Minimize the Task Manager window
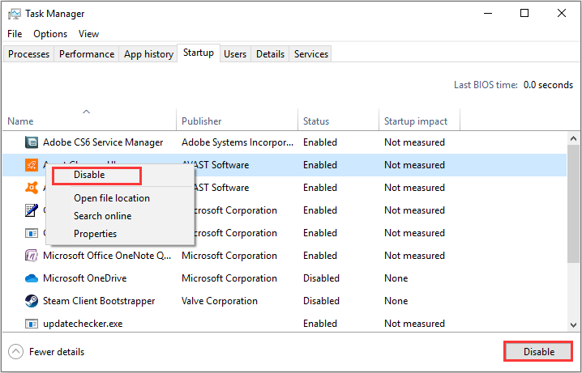 click(488, 14)
